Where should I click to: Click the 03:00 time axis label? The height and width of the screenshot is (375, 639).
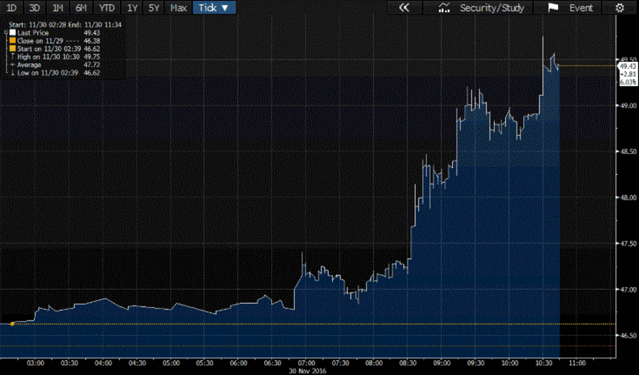point(35,363)
